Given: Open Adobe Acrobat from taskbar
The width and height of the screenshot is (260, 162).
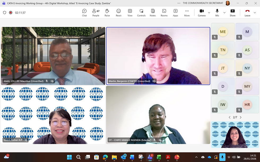Looking at the screenshot, I should pos(168,157).
